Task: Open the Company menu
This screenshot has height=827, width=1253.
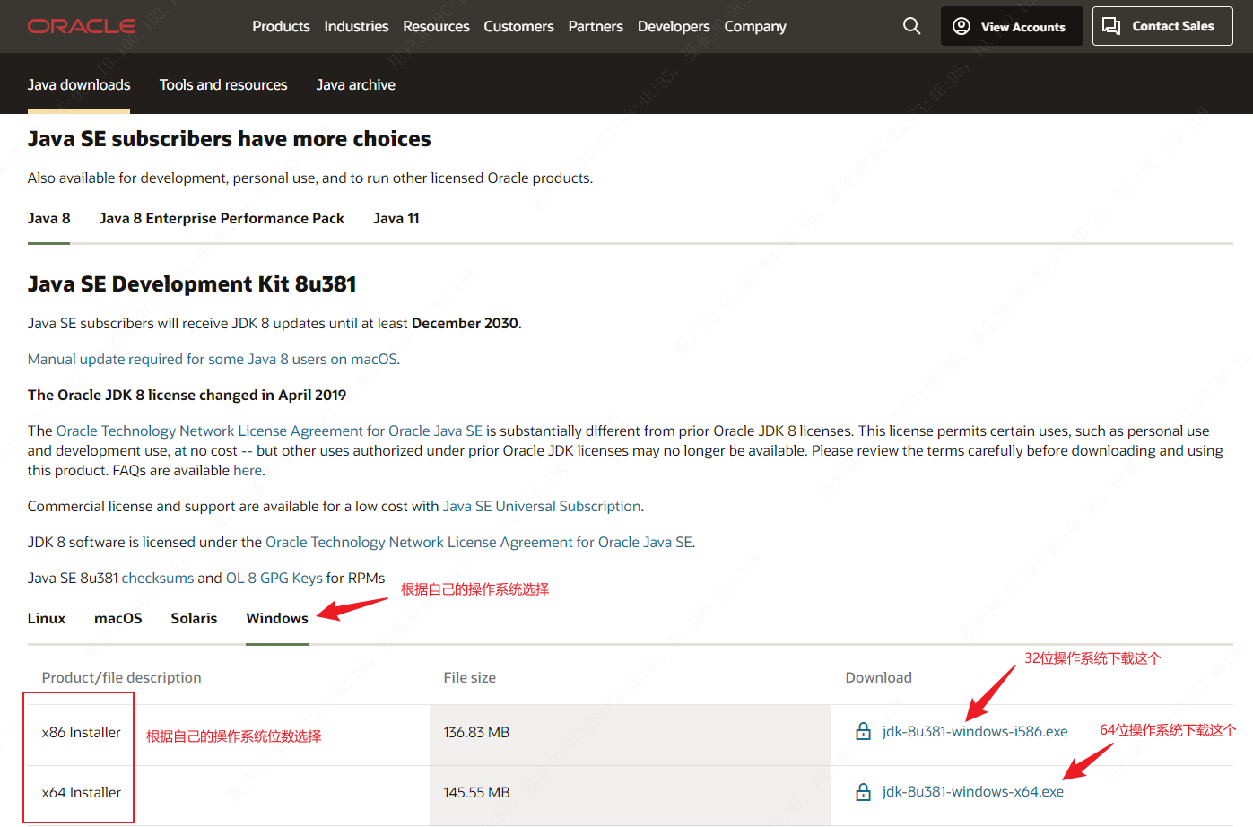Action: pyautogui.click(x=755, y=27)
